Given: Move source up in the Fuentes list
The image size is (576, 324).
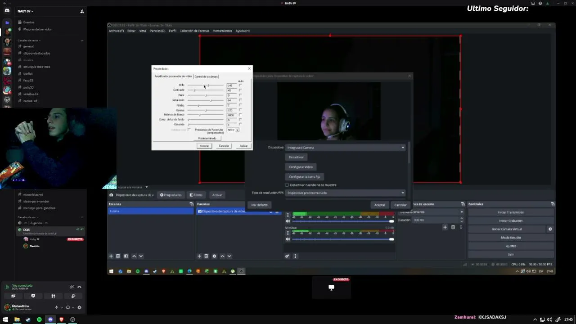Looking at the screenshot, I should click(222, 256).
